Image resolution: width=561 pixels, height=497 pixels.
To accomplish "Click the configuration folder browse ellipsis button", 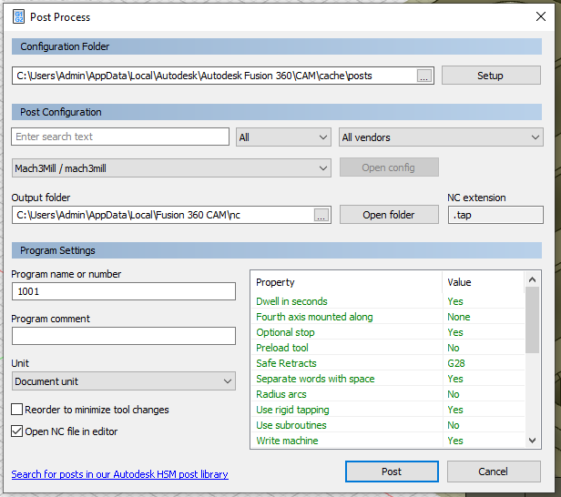I will [x=423, y=76].
